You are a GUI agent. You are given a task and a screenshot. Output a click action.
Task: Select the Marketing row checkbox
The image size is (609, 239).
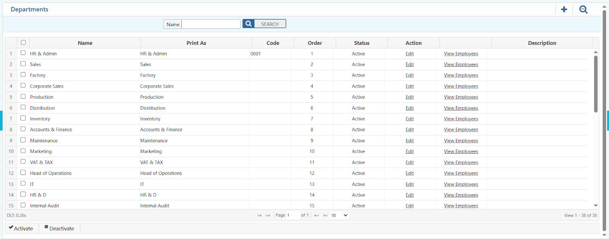point(23,151)
